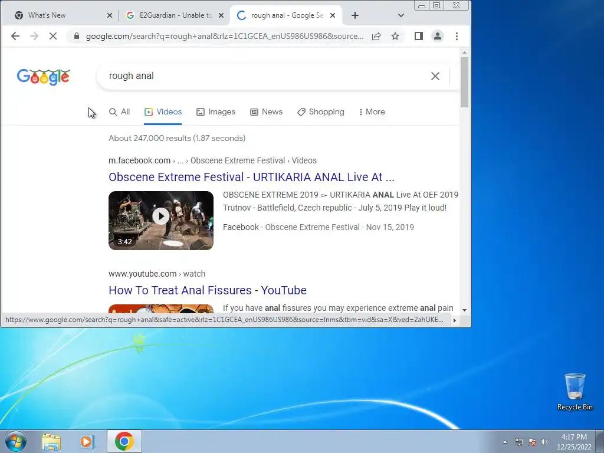This screenshot has width=604, height=453.
Task: Click the Chrome taskbar button
Action: [124, 441]
